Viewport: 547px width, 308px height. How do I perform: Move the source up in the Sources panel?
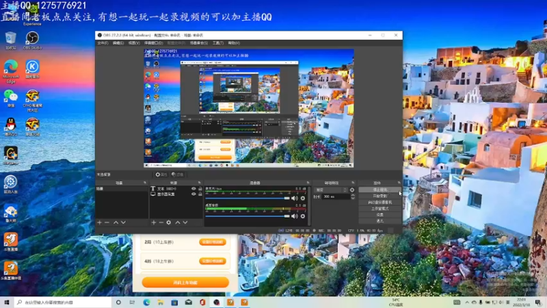[x=178, y=222]
